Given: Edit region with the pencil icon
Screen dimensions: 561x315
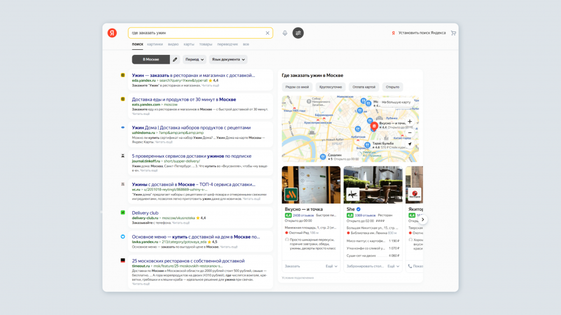Looking at the screenshot, I should tap(175, 59).
